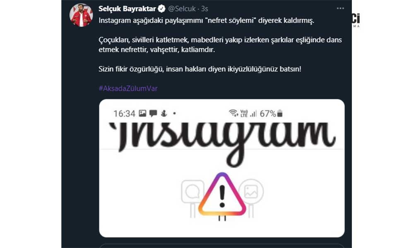This screenshot has height=248, width=414.
Task: Click the message notification icon in the status bar
Action: coord(153,113)
